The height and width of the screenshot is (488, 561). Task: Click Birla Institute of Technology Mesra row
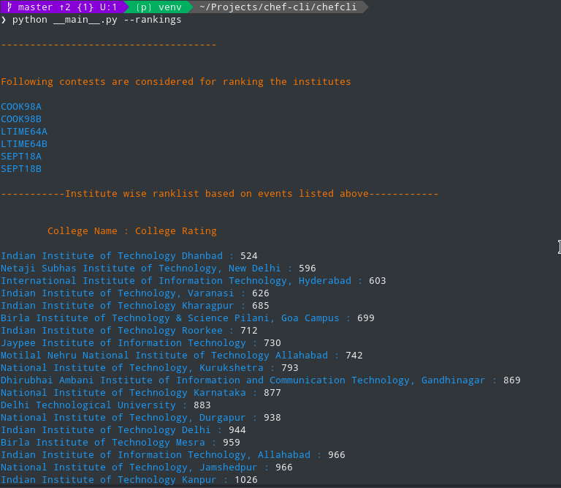[121, 443]
